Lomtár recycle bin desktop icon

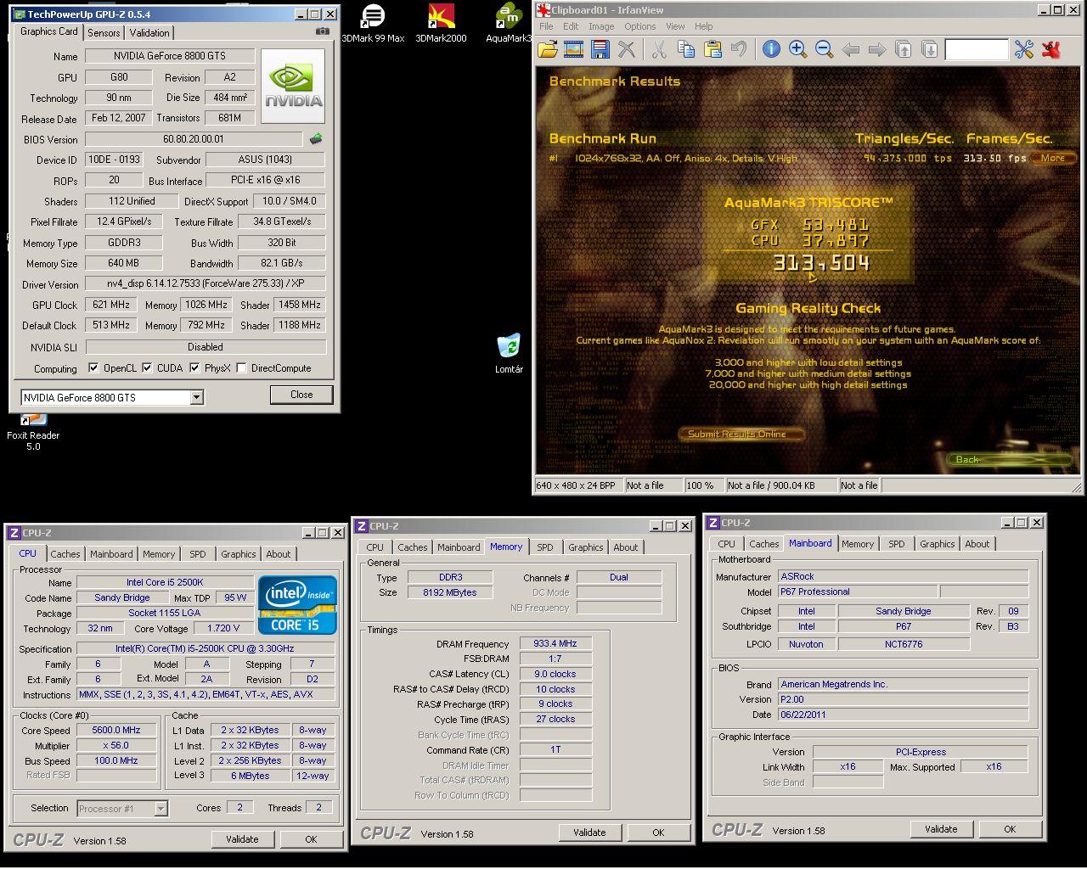point(509,353)
